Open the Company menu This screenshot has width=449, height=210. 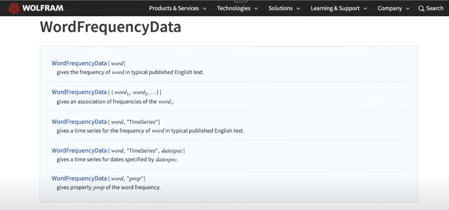point(390,8)
